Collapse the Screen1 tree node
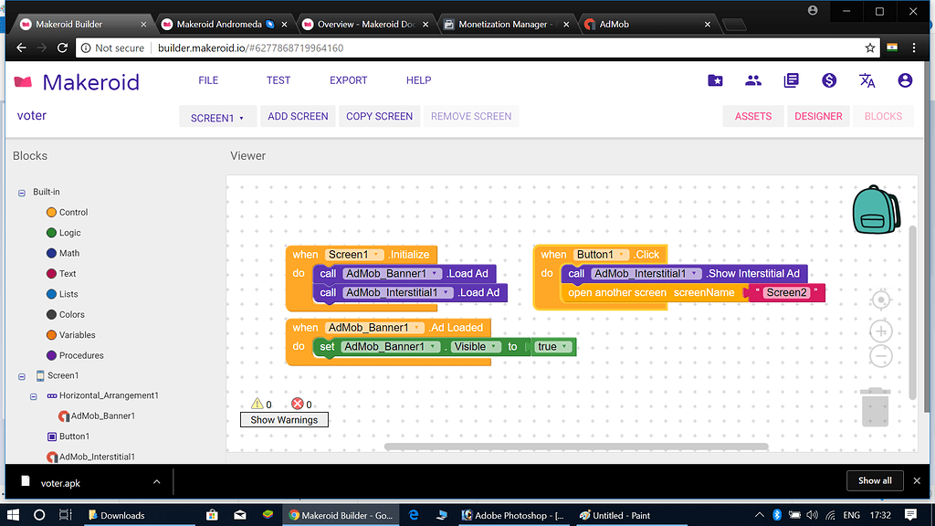935x526 pixels. (22, 375)
